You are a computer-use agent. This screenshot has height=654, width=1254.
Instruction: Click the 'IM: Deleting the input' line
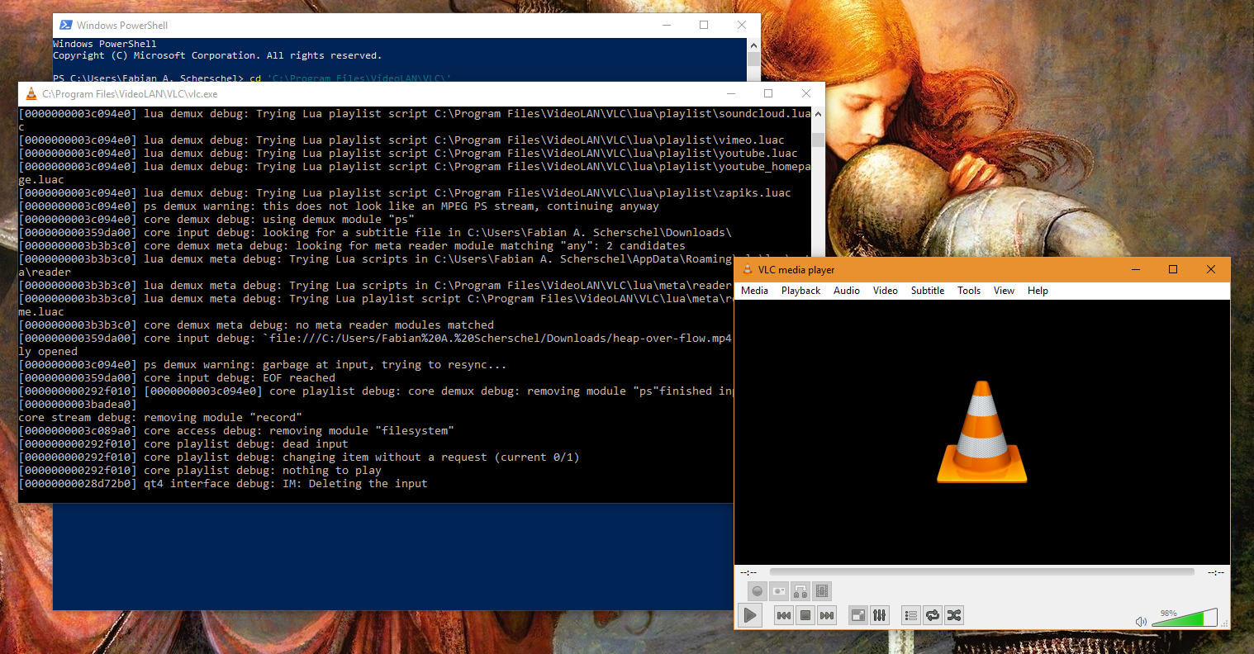tap(223, 484)
